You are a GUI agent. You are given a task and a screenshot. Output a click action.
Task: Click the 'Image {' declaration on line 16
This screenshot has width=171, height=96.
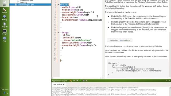(66, 33)
